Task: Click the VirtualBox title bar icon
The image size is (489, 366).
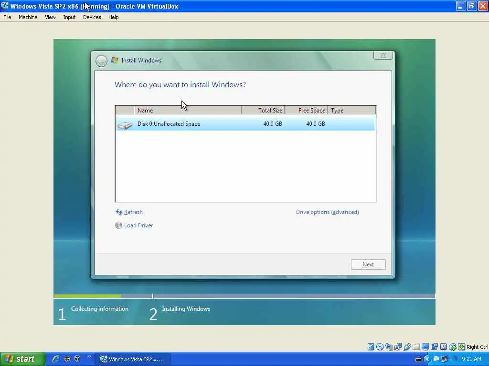Action: click(x=5, y=6)
